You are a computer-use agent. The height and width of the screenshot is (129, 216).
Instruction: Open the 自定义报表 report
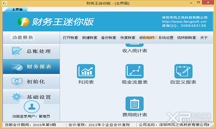tap(183, 74)
